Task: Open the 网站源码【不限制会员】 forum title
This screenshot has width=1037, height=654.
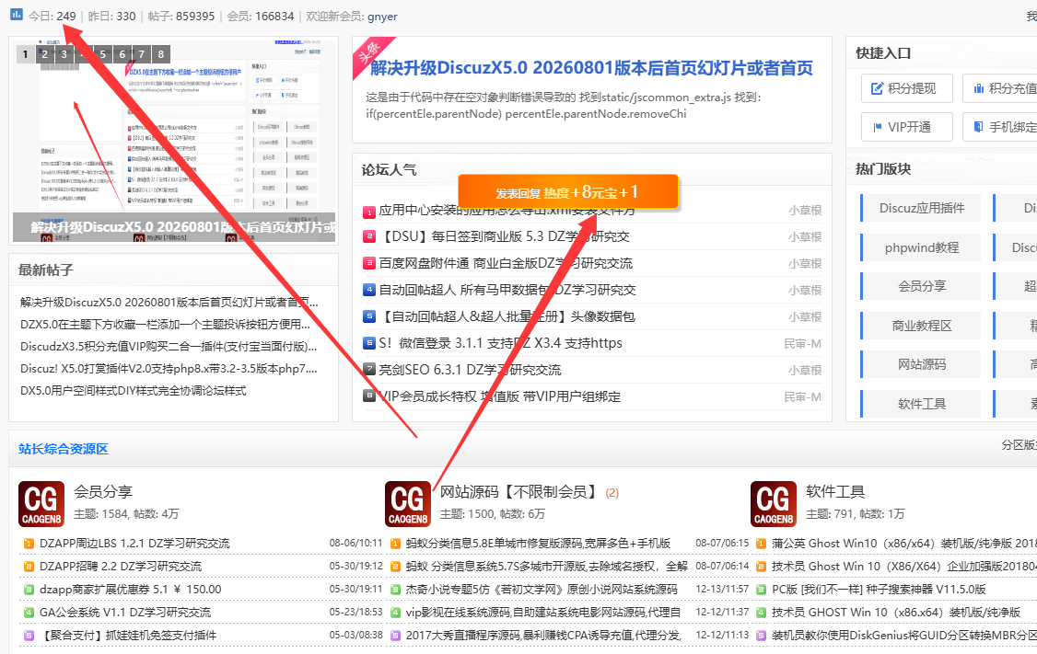Action: pyautogui.click(x=518, y=492)
